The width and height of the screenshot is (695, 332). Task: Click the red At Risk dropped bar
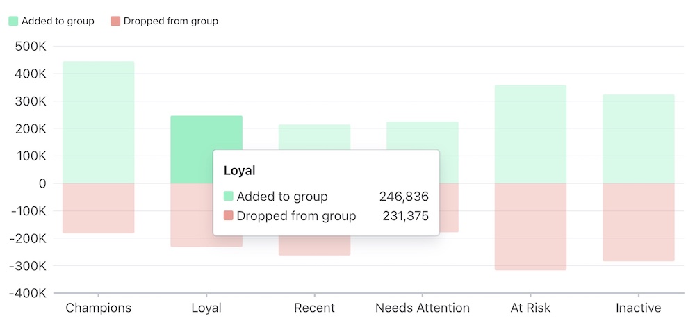[530, 226]
